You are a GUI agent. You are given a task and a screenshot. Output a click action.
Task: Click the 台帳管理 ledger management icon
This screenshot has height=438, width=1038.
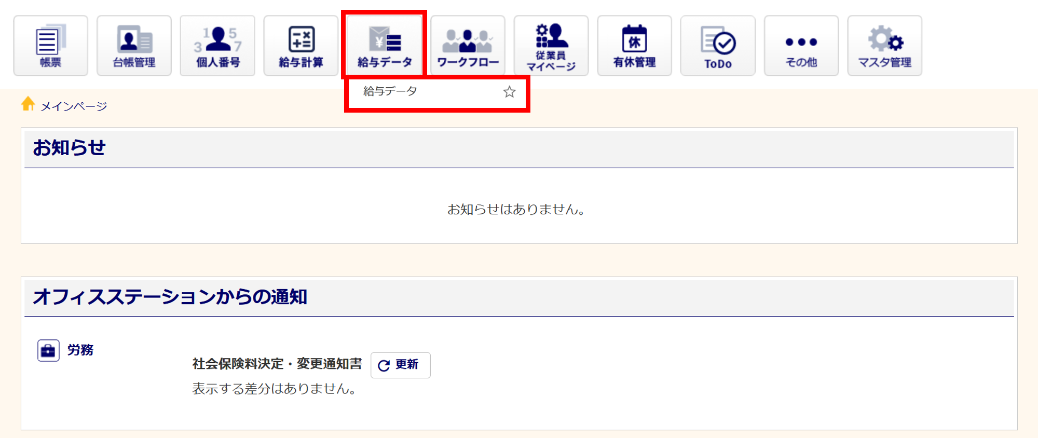tap(134, 46)
